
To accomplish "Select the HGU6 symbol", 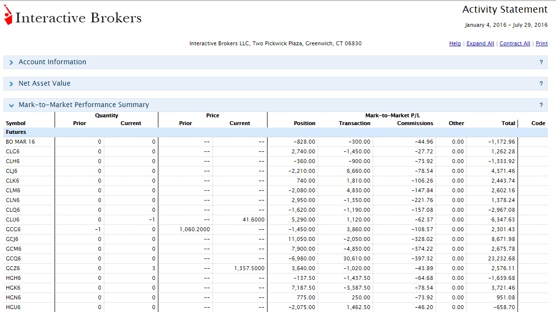I will [13, 308].
